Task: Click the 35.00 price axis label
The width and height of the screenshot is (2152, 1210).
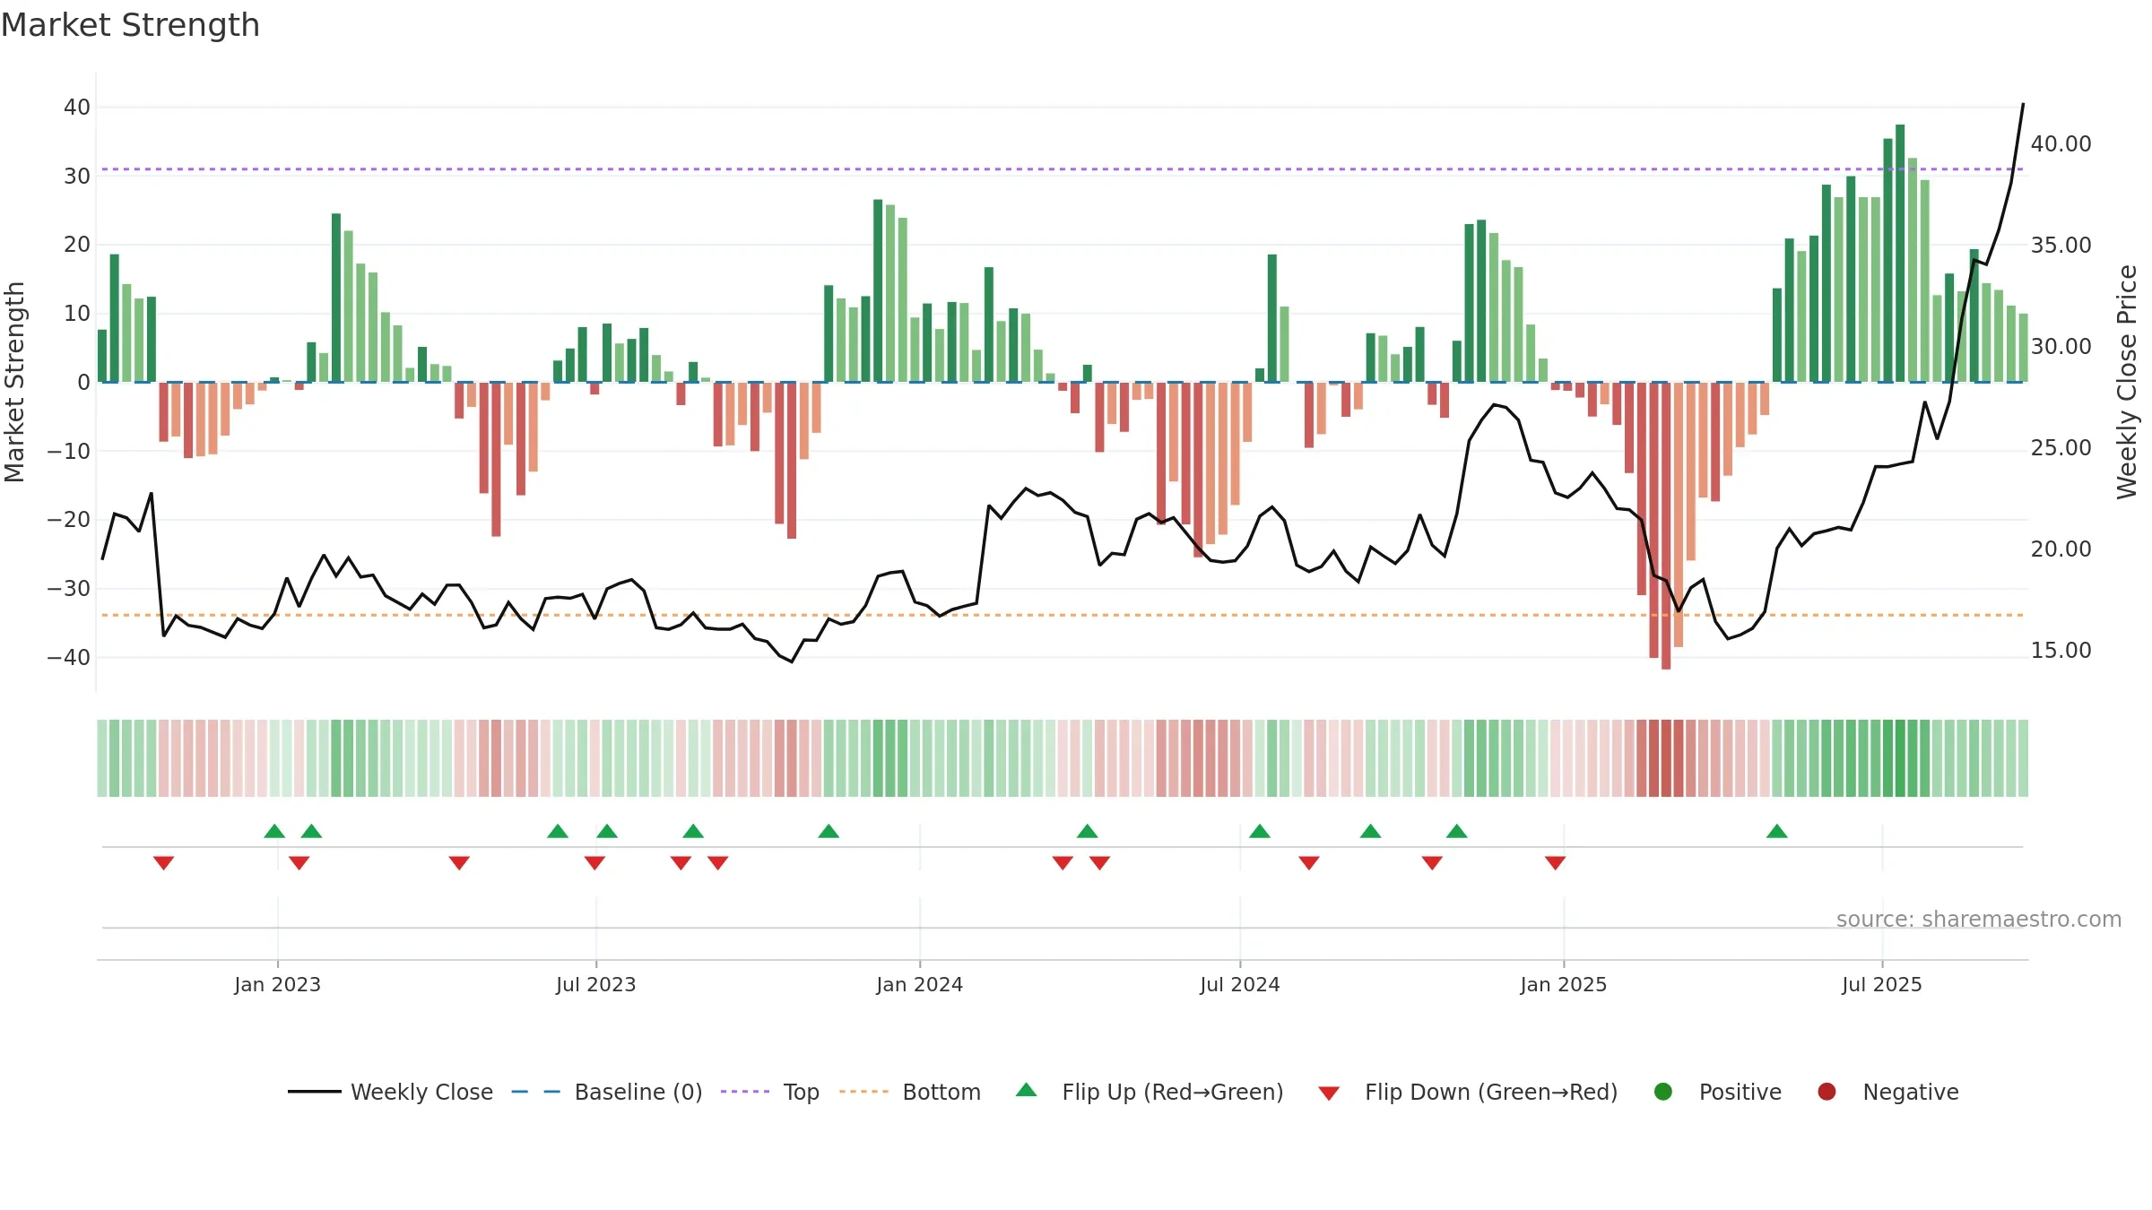Action: [2061, 246]
